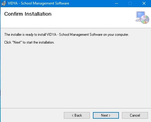Click the greyed-out maximize window button
This screenshot has width=151, height=122.
(130, 3)
